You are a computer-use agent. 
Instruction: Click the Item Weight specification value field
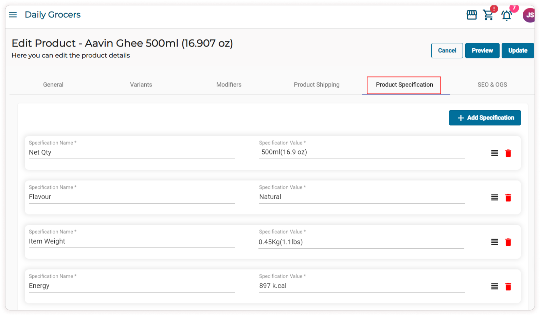click(361, 242)
